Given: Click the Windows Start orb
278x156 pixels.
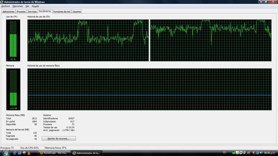Looking at the screenshot, I should pos(6,153).
